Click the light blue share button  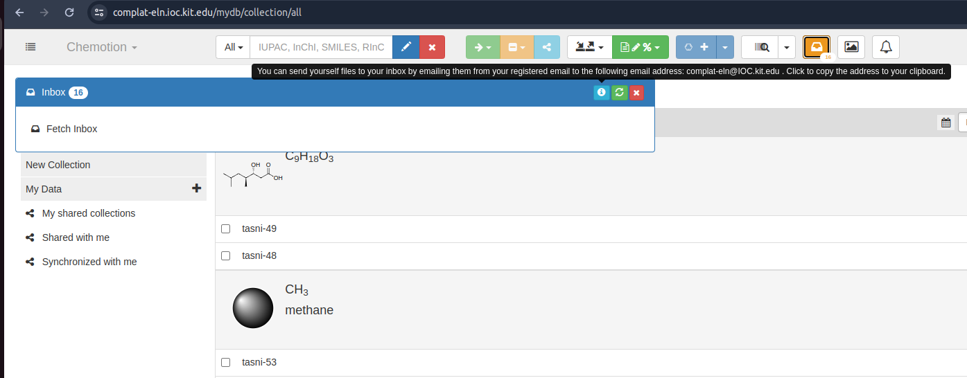[x=547, y=47]
